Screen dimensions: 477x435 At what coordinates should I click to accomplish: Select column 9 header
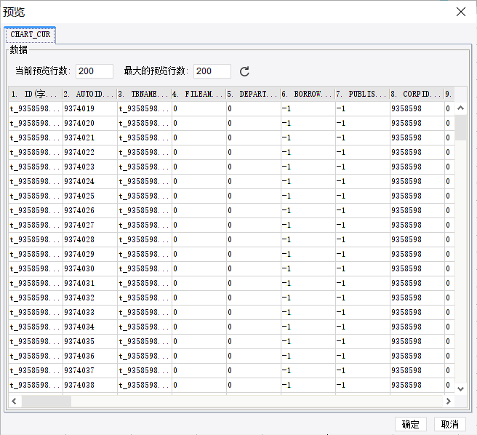449,94
